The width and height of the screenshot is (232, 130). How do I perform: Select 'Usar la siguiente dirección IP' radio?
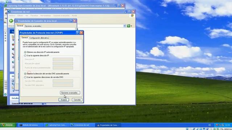[25, 56]
